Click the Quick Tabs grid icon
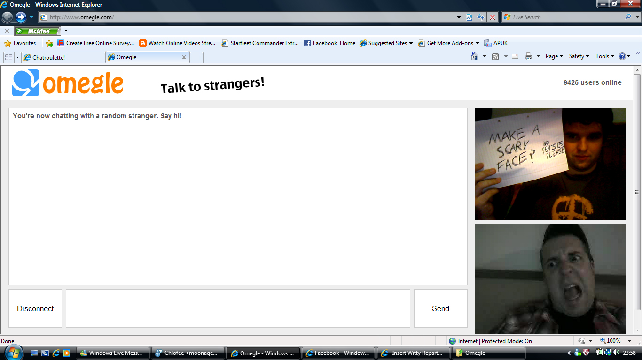The height and width of the screenshot is (360, 642). click(8, 57)
